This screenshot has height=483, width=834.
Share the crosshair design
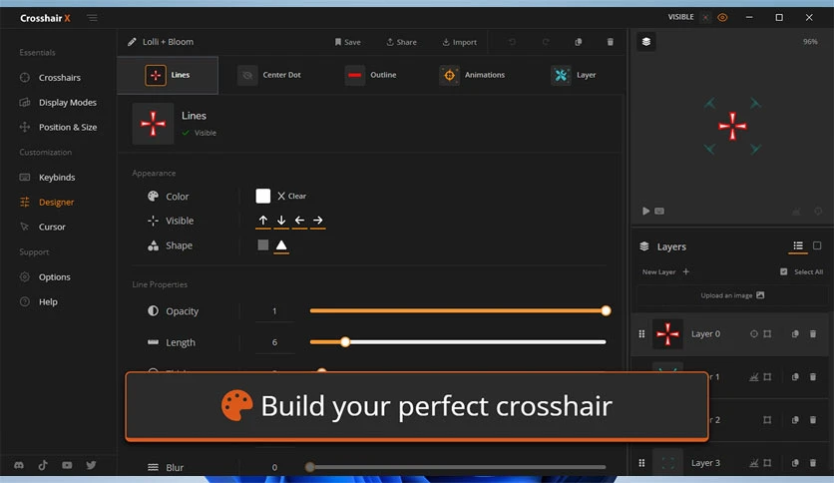[x=401, y=42]
